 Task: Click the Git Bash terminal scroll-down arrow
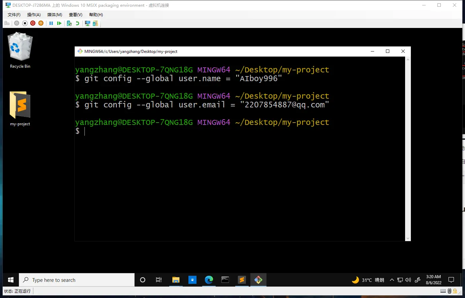point(408,238)
